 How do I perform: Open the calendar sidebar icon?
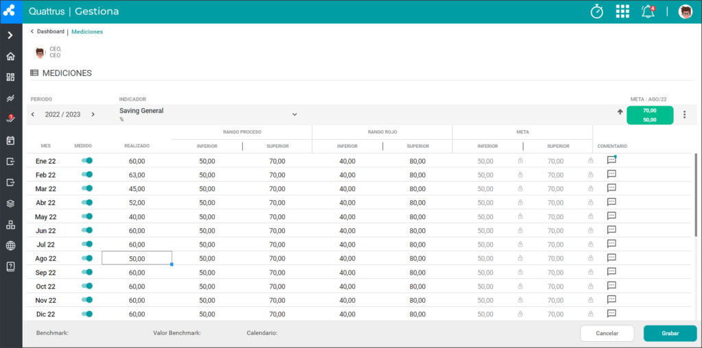11,140
